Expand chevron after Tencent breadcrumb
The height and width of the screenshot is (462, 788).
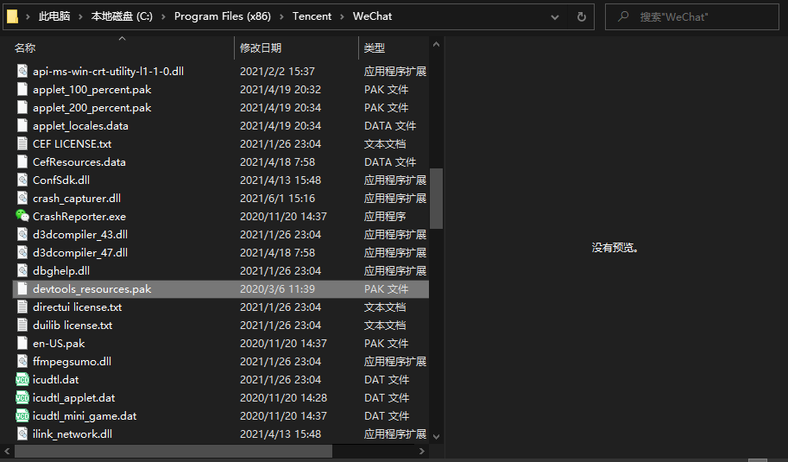[x=343, y=16]
